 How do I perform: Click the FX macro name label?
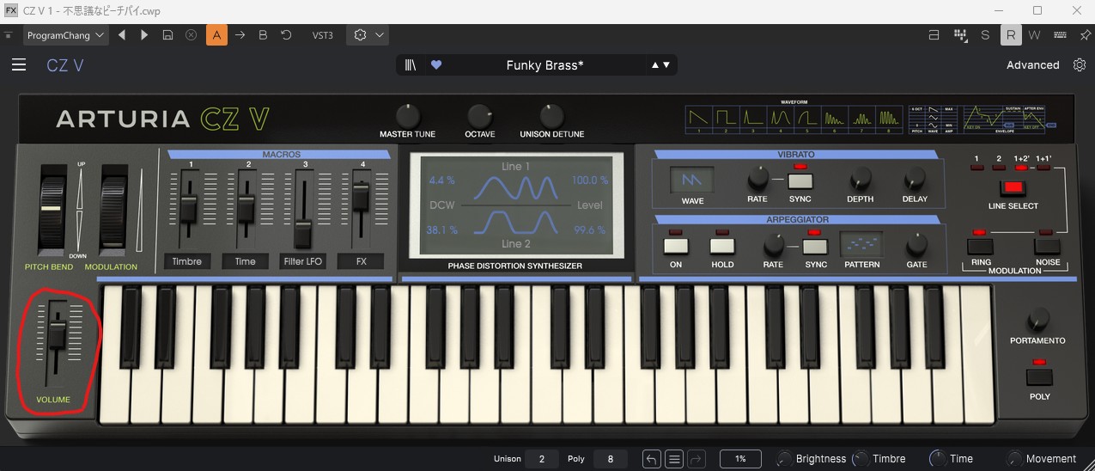point(362,261)
